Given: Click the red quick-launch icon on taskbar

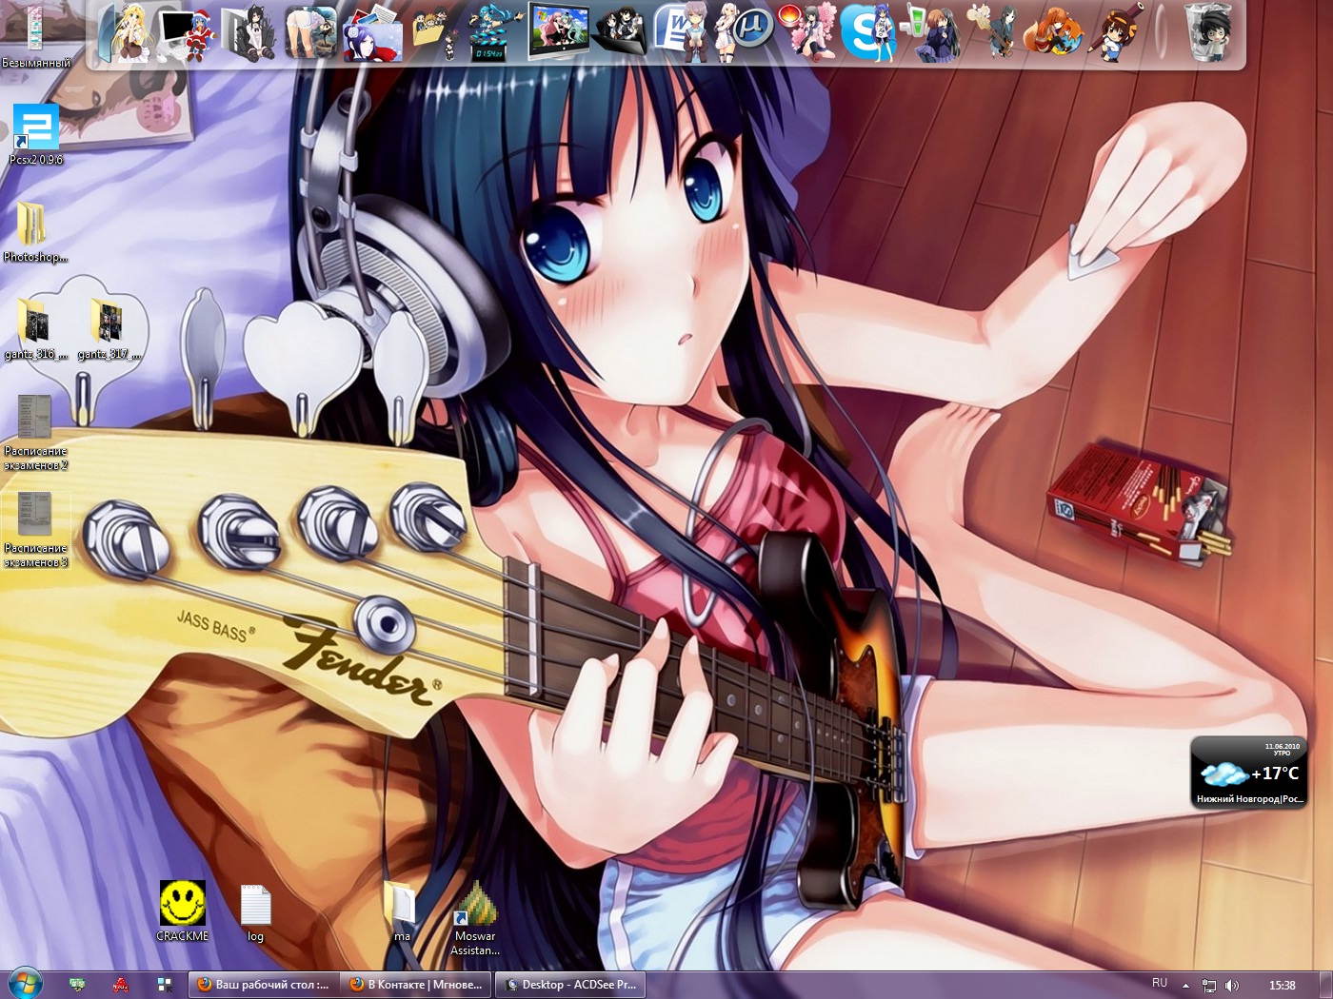Looking at the screenshot, I should [x=120, y=986].
